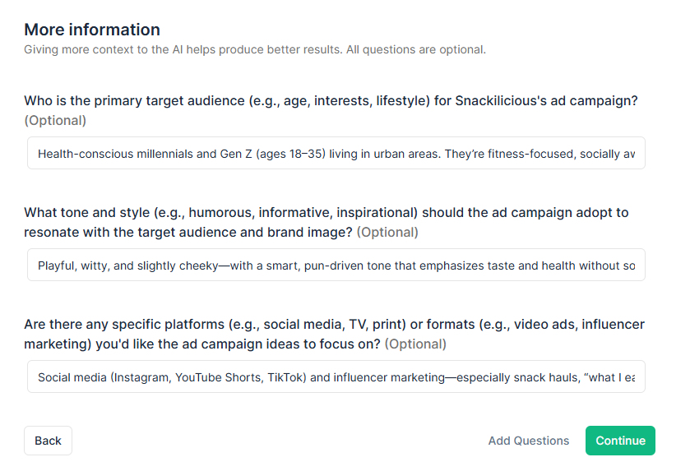
Task: Click the 'All questions are optional' sentence
Action: (416, 49)
